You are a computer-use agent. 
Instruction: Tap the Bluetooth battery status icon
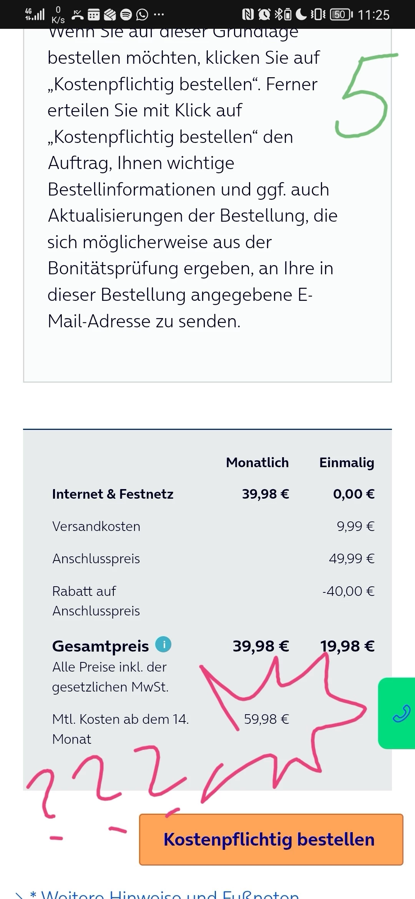[x=283, y=15]
